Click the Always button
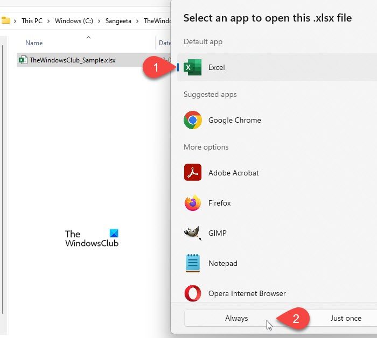 [236, 318]
